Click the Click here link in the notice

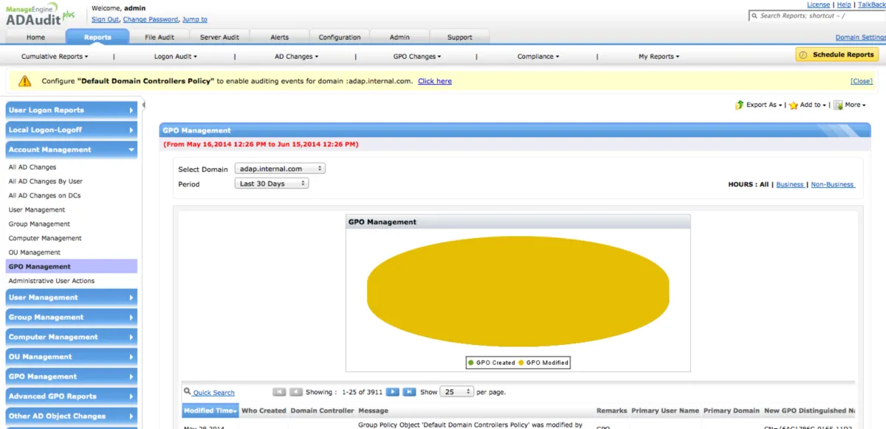click(x=434, y=81)
